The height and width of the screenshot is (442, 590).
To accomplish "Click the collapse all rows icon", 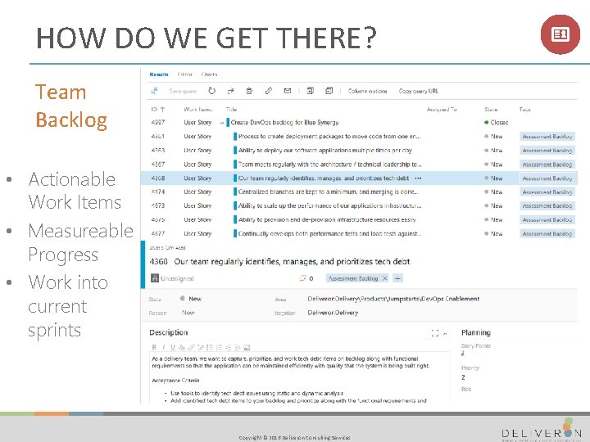I will [329, 91].
